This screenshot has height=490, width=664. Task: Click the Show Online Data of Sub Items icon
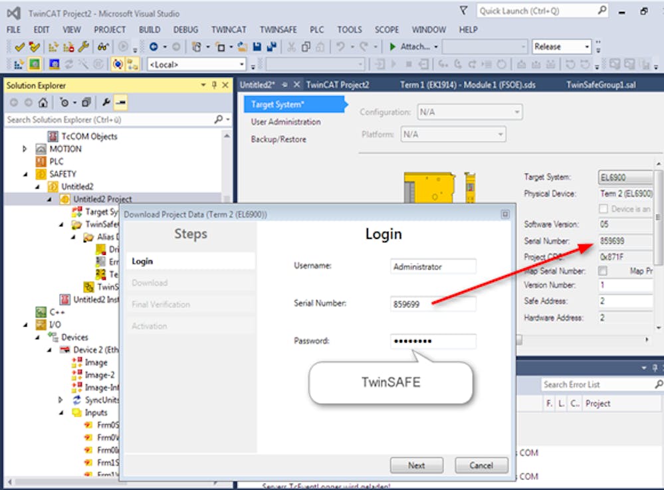pos(132,64)
